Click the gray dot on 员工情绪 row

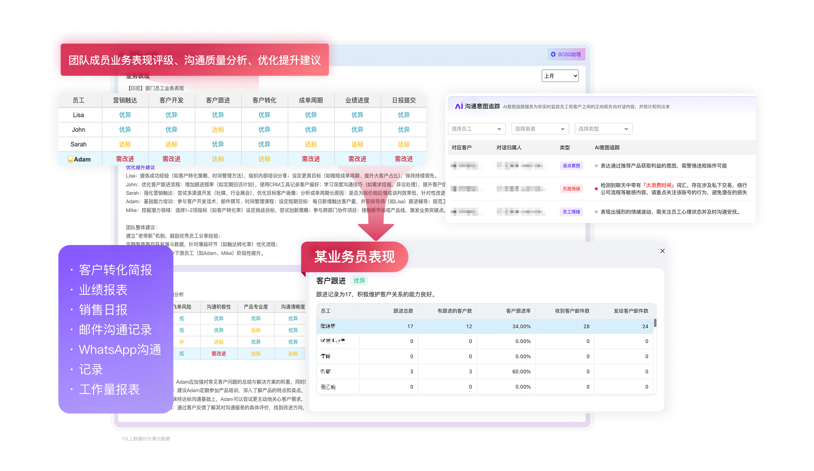pos(596,212)
